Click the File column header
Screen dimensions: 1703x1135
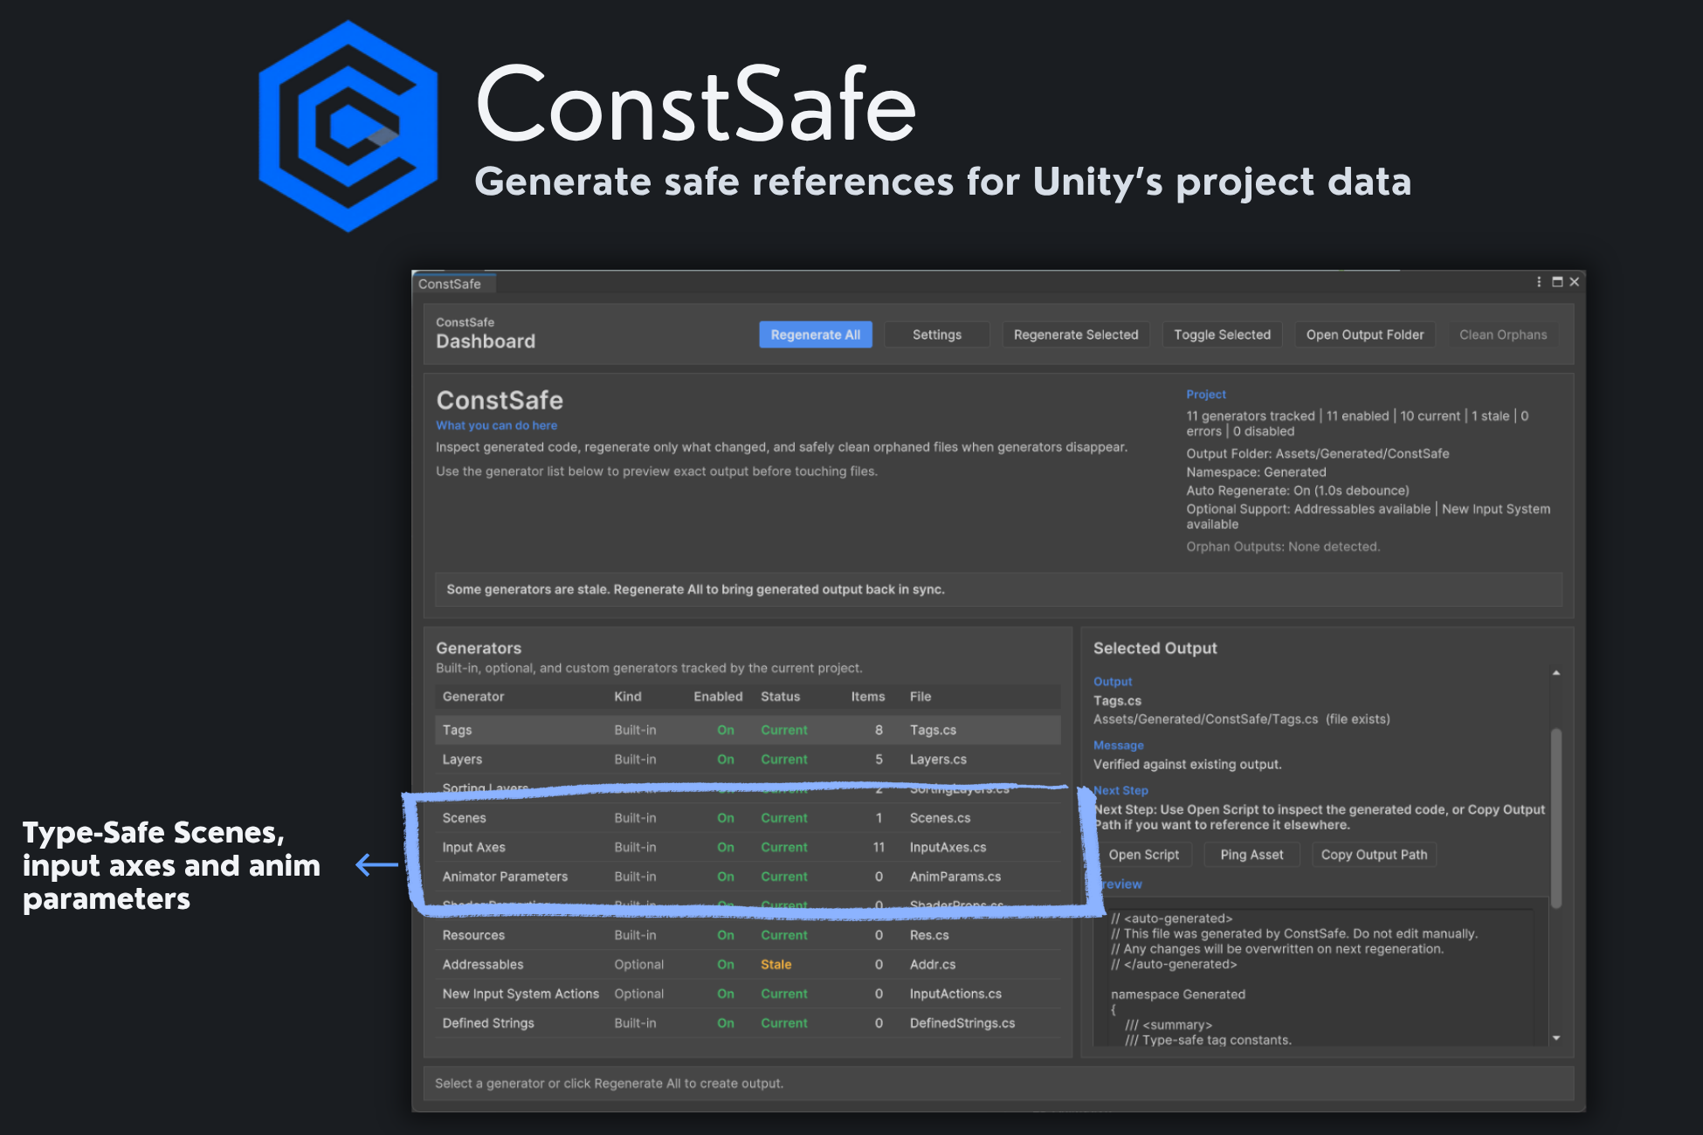click(920, 697)
